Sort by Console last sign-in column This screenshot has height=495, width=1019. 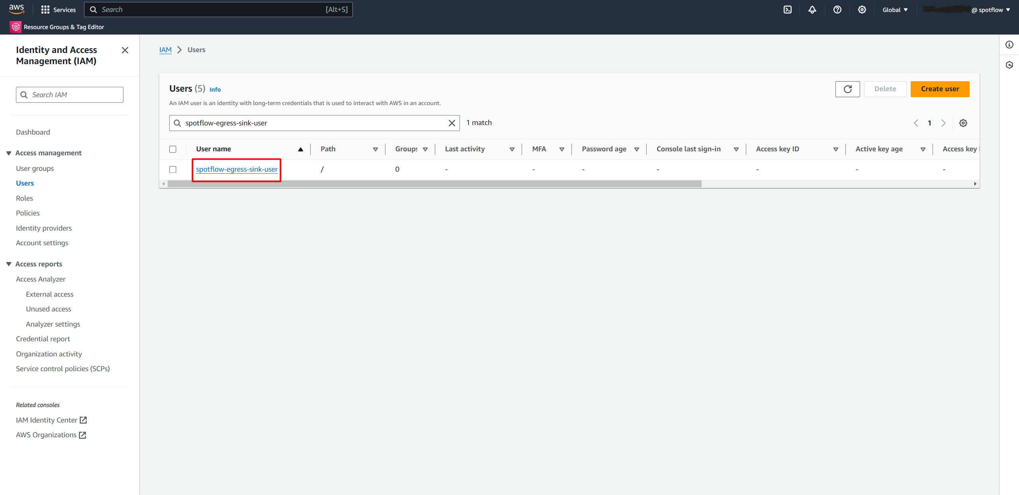coord(736,149)
